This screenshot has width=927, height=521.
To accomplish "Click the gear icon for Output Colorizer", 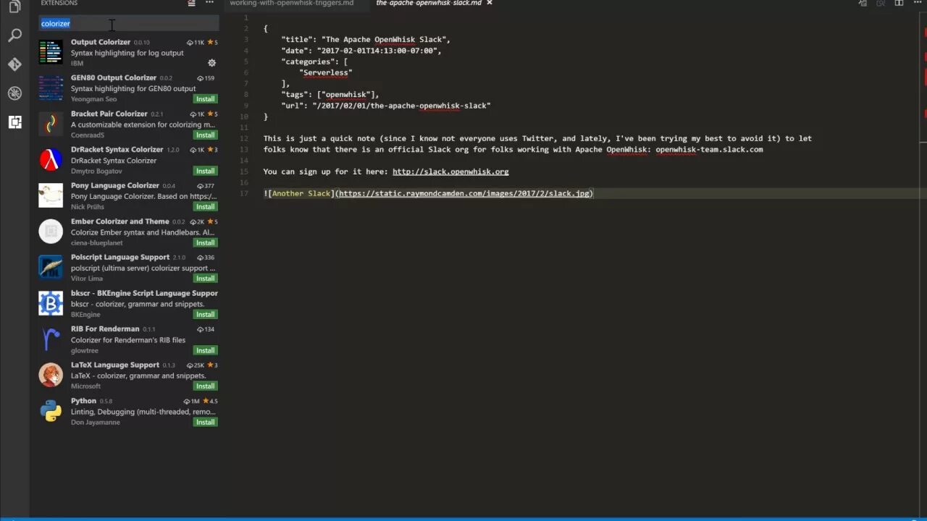I will 211,63.
